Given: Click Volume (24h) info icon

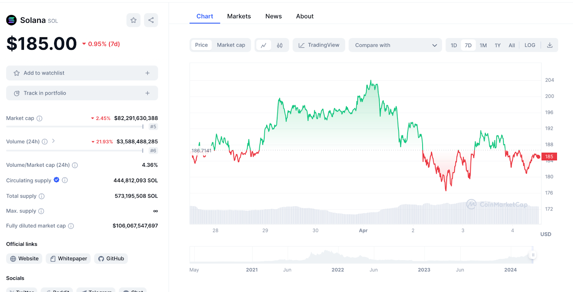Looking at the screenshot, I should tap(45, 142).
